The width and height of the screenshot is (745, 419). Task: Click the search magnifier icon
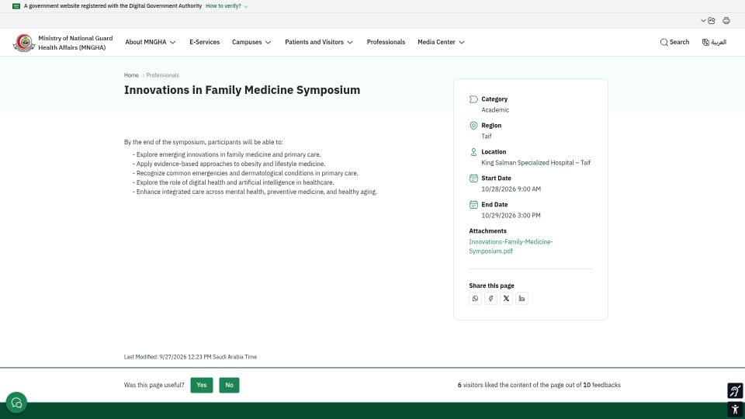click(664, 42)
